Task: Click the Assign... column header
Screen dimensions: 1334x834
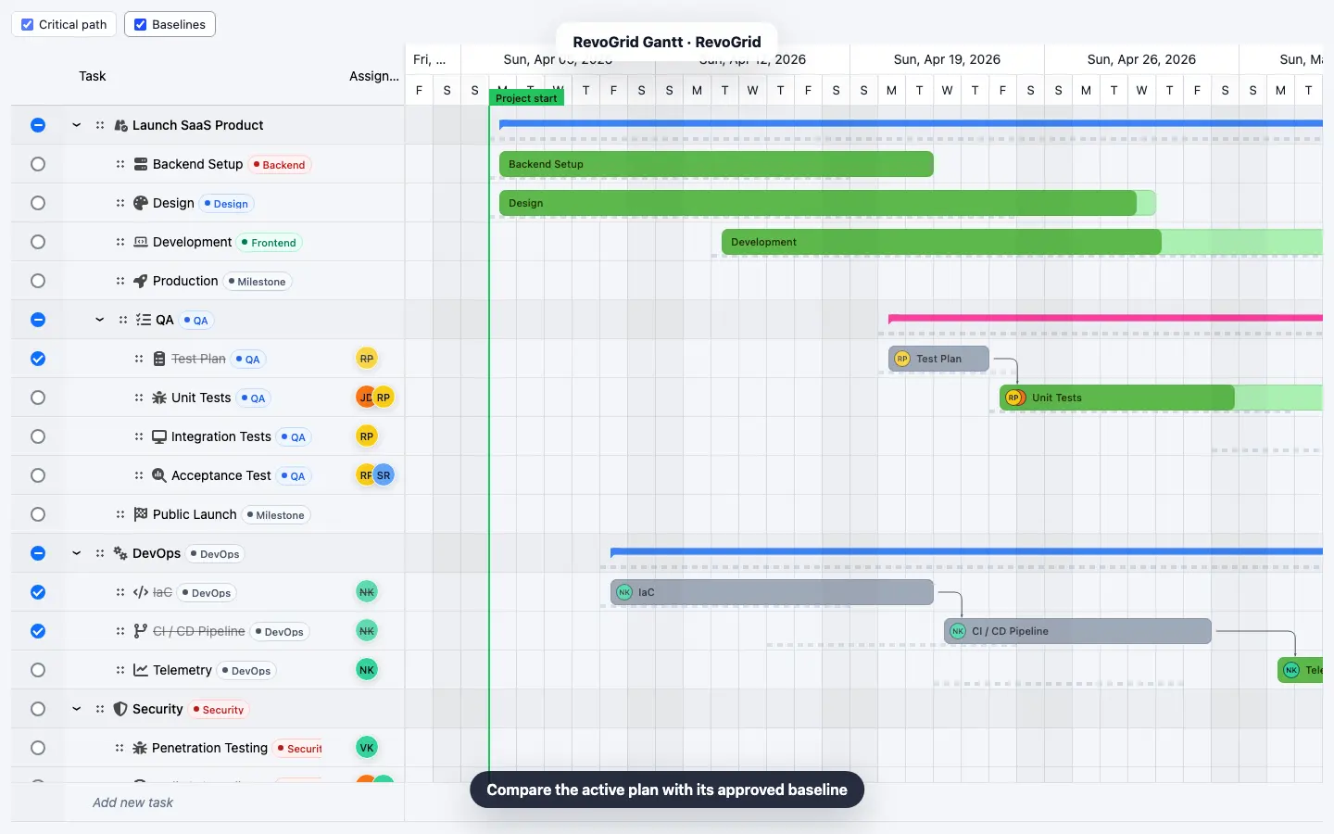Action: 374,76
